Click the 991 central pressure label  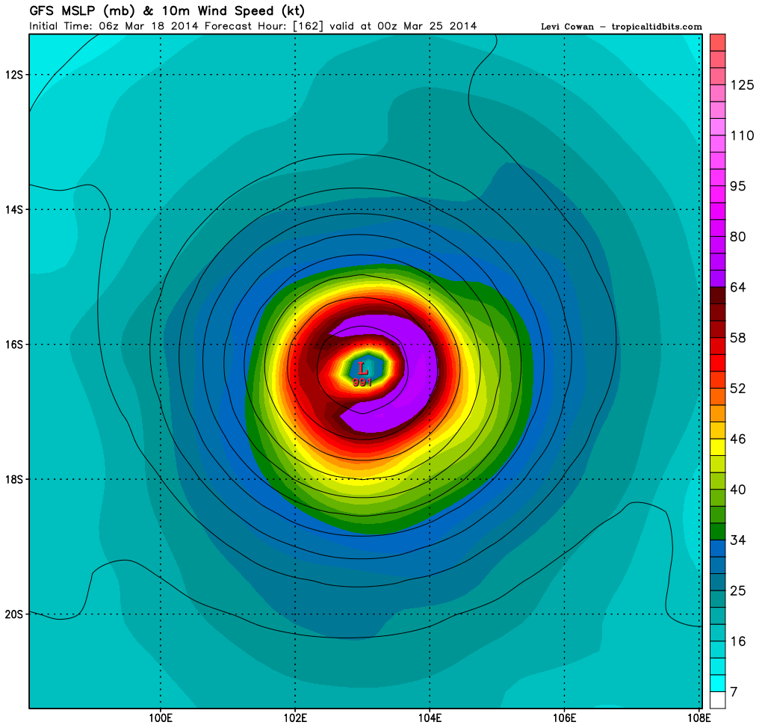click(x=362, y=381)
